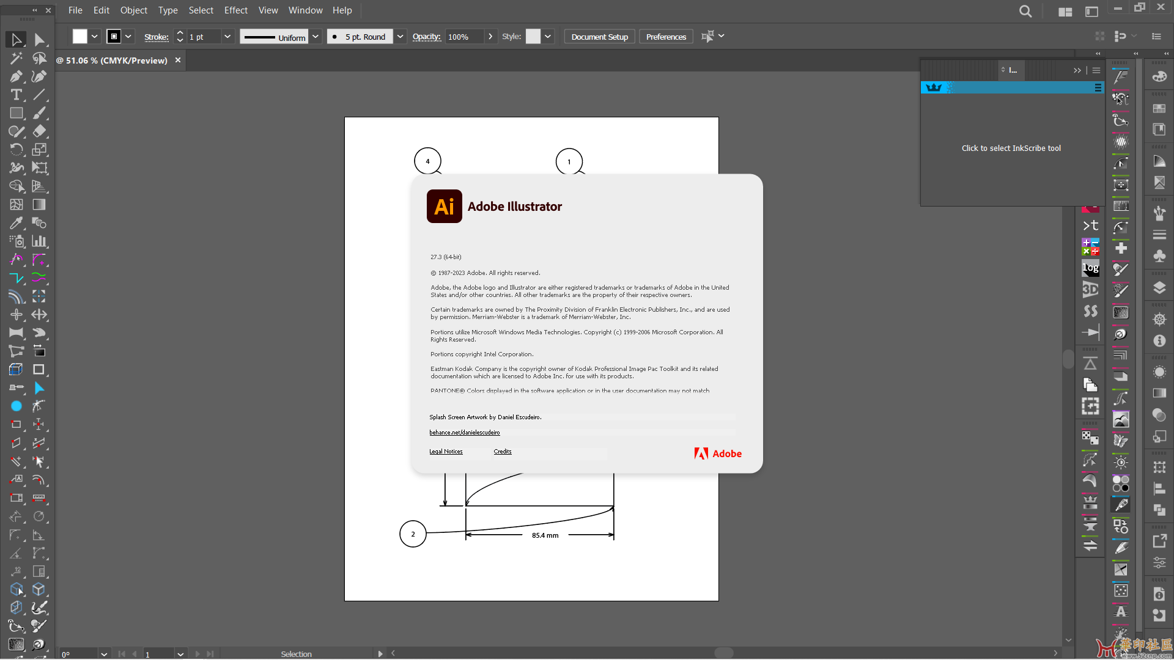This screenshot has height=660, width=1174.
Task: Open the search magnifier icon
Action: pos(1025,11)
